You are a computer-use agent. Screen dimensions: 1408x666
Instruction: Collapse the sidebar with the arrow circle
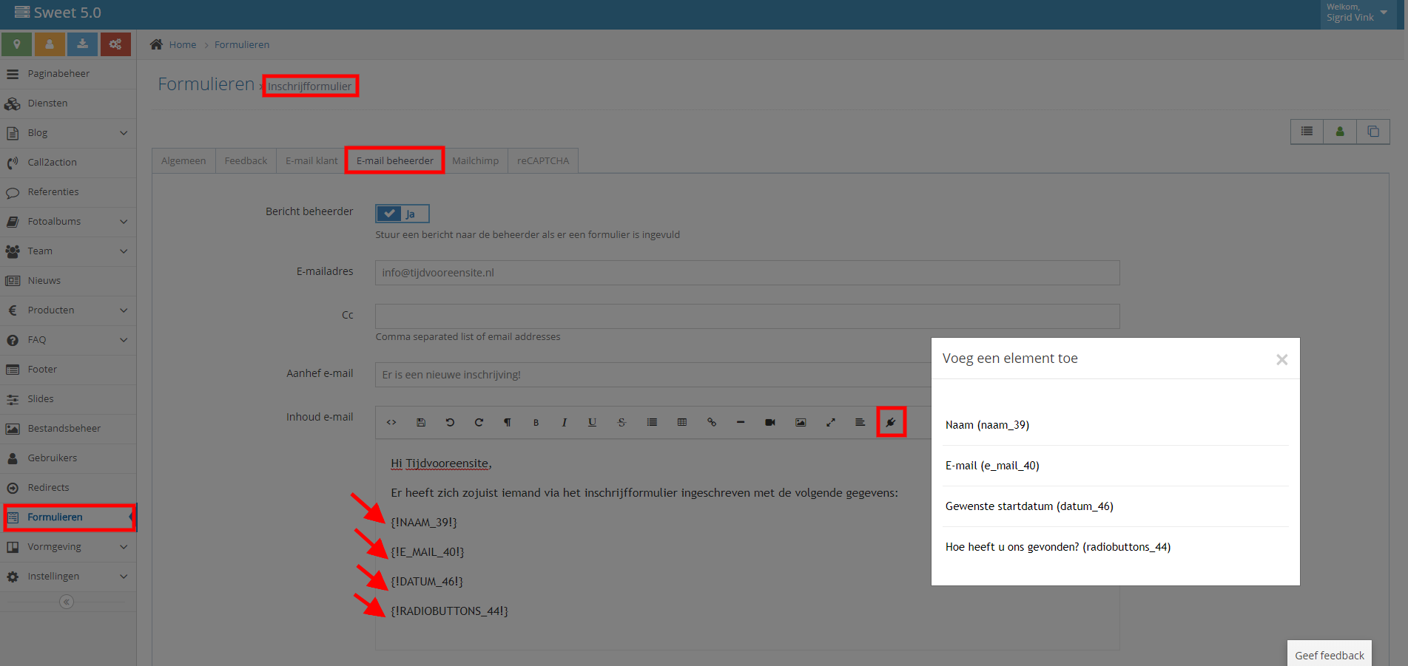(67, 602)
